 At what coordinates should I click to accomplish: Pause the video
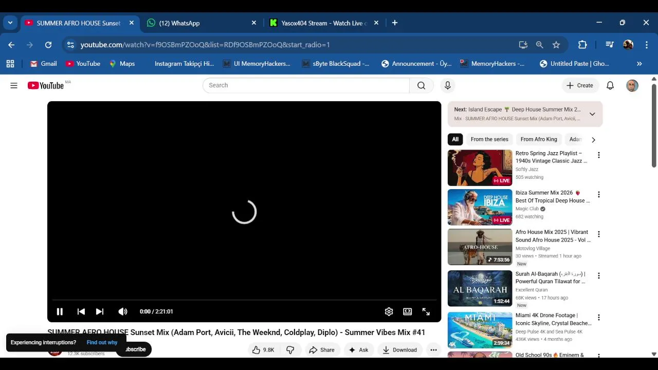click(x=60, y=311)
